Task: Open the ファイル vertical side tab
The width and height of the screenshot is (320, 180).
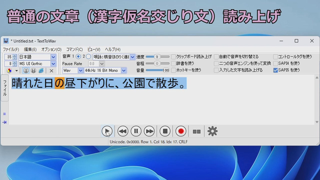Action: [5, 88]
